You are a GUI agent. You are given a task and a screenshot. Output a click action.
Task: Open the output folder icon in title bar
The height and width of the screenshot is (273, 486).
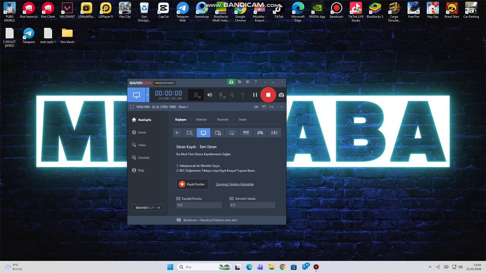240,82
